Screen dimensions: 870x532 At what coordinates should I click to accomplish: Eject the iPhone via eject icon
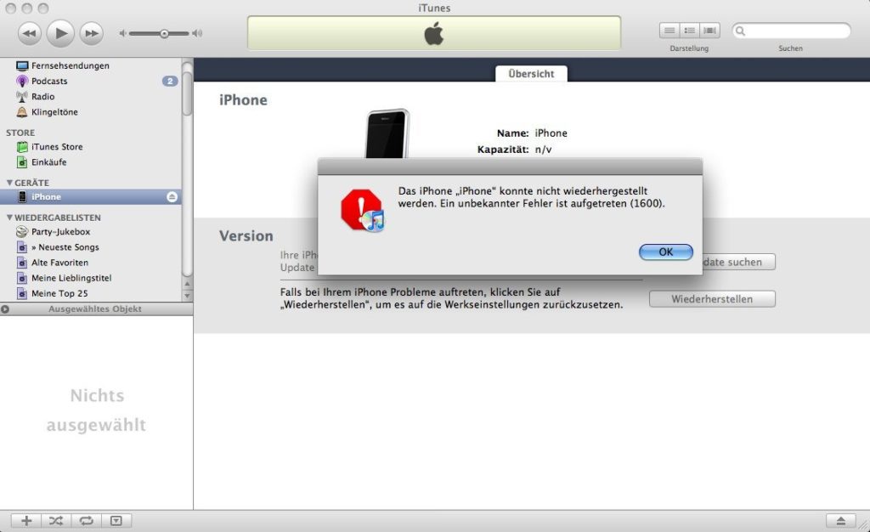click(172, 197)
